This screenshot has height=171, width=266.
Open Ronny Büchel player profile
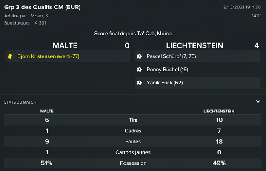[161, 69]
